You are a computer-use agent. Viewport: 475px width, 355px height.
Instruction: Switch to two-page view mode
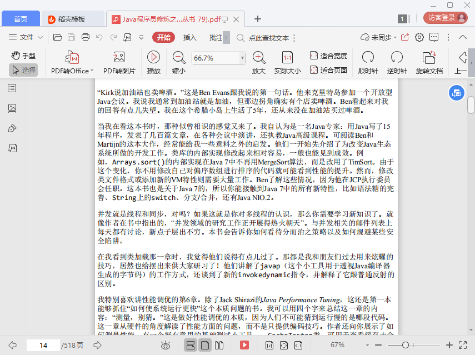(219, 345)
